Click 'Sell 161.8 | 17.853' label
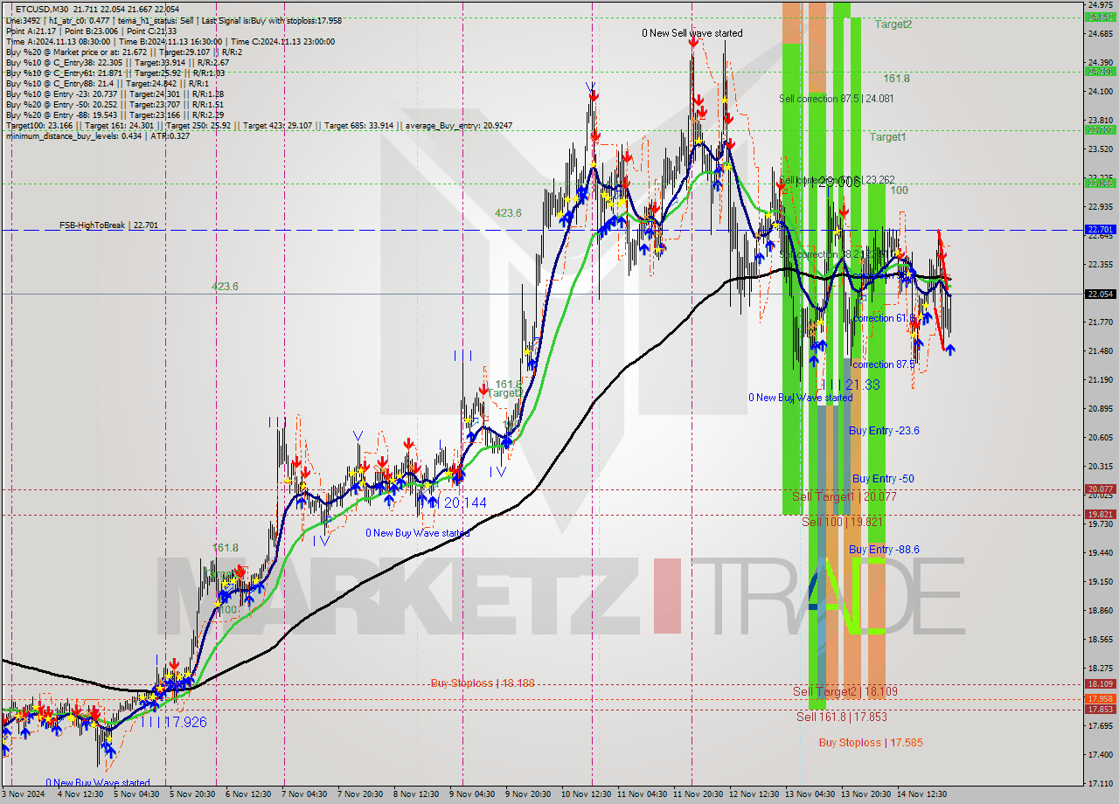 842,717
